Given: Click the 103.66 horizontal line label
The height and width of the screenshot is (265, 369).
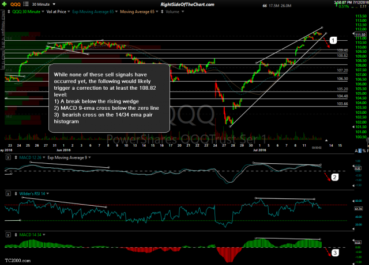Looking at the screenshot, I should [x=342, y=103].
